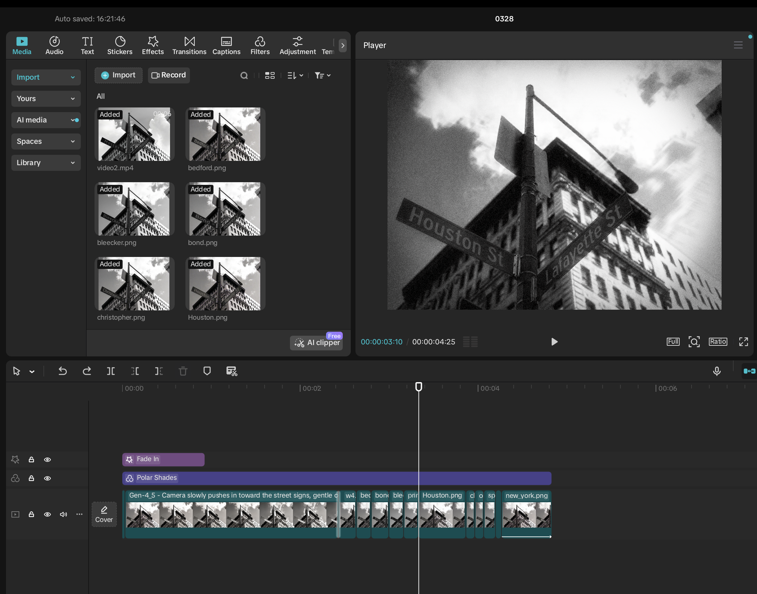
Task: Click the fullscreen expand icon in player
Action: [x=743, y=341]
